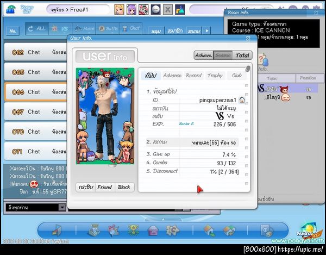Image resolution: width=326 pixels, height=255 pixels.
Task: Select the purple-haired character avatar icon
Action: coord(131,10)
